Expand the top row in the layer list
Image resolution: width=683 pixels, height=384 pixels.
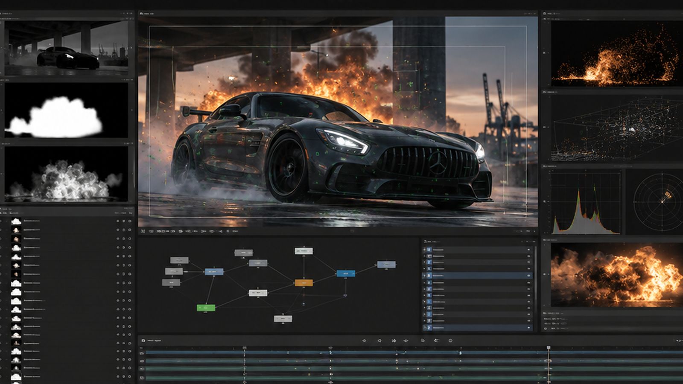point(424,250)
